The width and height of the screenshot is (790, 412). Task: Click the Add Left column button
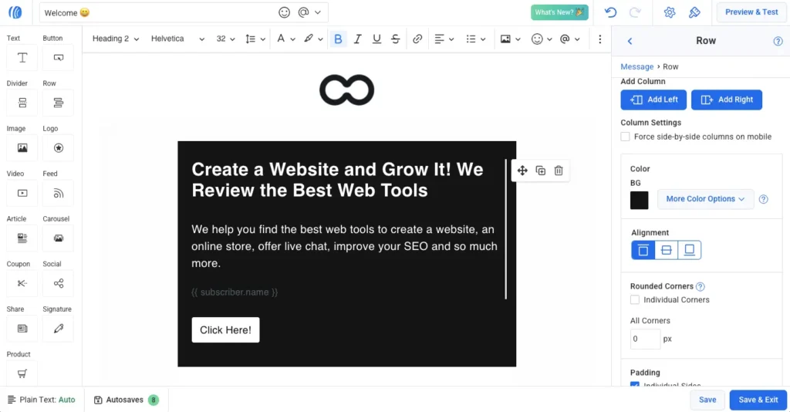pyautogui.click(x=653, y=100)
